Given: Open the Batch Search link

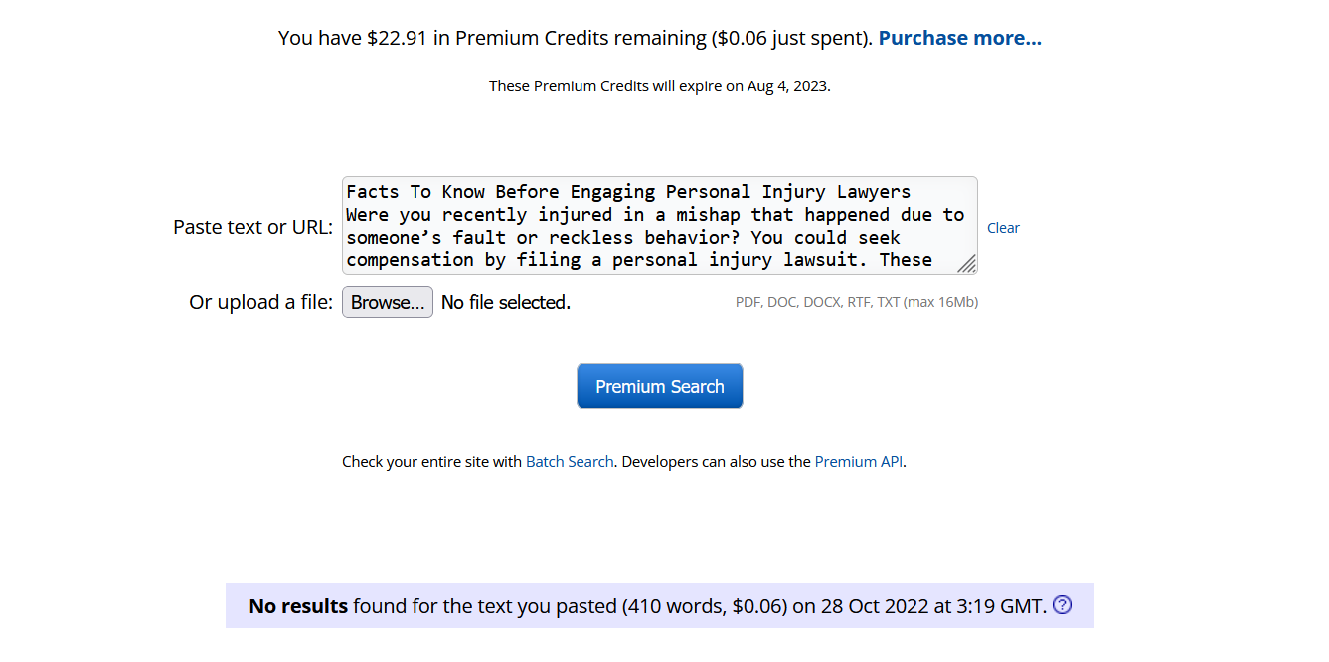Looking at the screenshot, I should coord(570,461).
